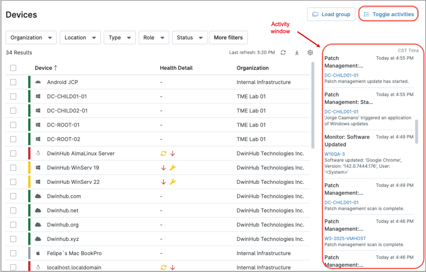Click the wrench icon on DwinHub WinServ 19

pyautogui.click(x=172, y=168)
